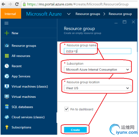Click the Virtual machines monitor icon
The width and height of the screenshot is (139, 137).
pyautogui.click(x=7, y=97)
